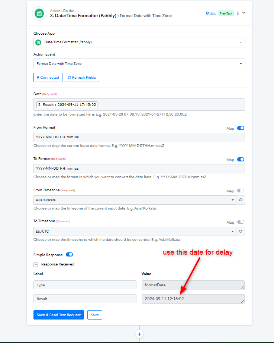Open the Choose App dropdown
The image size is (274, 343).
pos(139,43)
